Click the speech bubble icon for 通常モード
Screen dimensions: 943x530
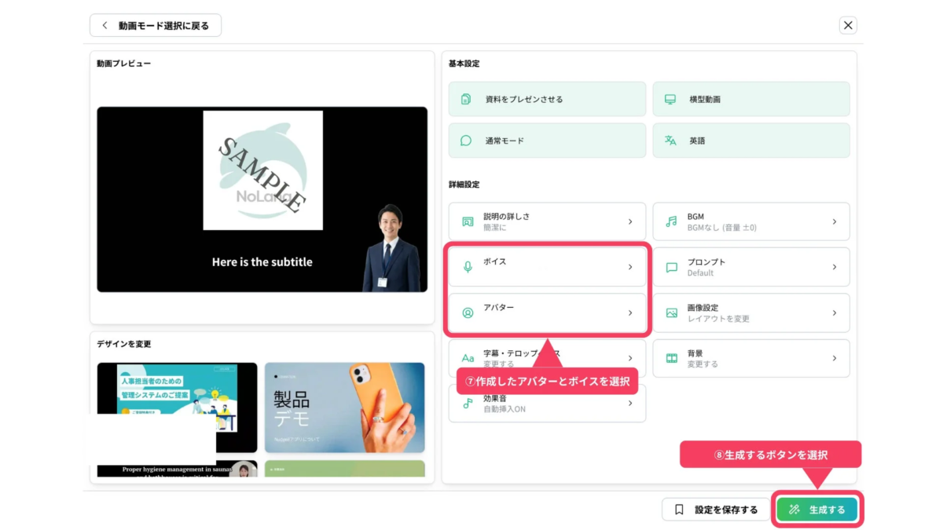coord(466,141)
